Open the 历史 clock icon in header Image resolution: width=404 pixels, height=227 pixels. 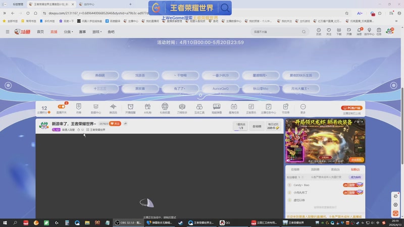[319, 31]
